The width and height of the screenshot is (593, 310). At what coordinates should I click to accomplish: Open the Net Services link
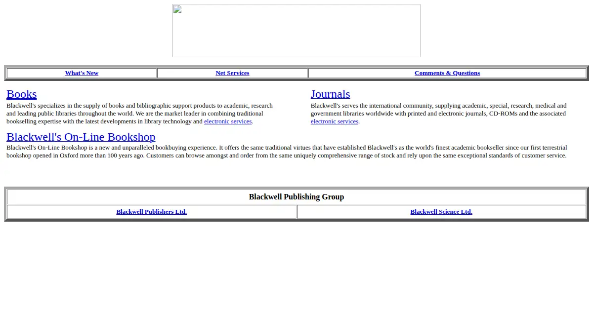point(232,73)
